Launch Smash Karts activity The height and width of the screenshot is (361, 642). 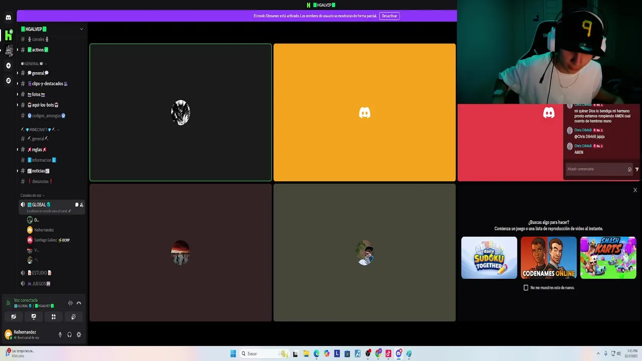(x=608, y=258)
